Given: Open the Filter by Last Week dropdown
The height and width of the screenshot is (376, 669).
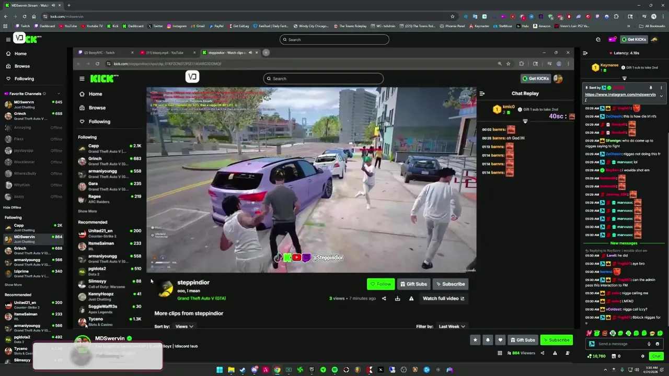Looking at the screenshot, I should [x=452, y=326].
